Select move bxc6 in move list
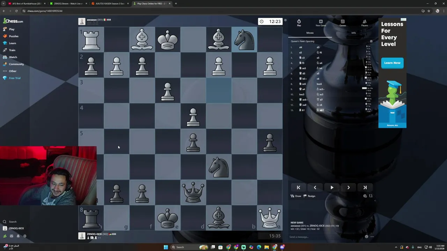Screen dimensions: 447x251 click(319, 84)
